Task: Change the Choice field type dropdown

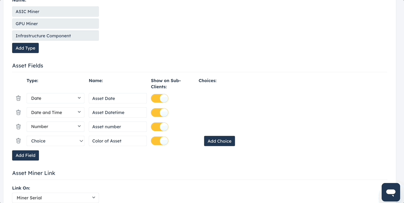Action: coord(56,141)
